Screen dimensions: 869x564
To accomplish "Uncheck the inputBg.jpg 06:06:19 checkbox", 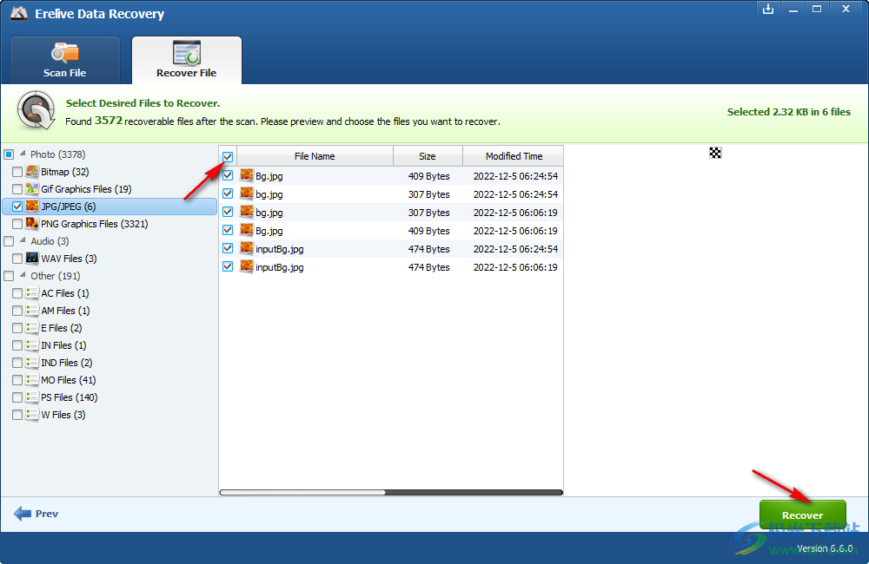I will 228,266.
